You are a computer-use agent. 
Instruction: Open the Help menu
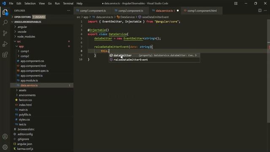[x=79, y=3]
